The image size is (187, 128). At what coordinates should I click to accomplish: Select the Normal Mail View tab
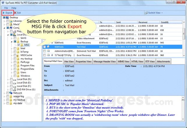tap(53, 61)
